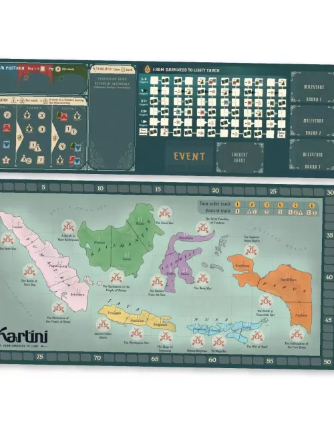Viewport: 334px width, 435px height.
Task: Select the red shirt icon in Chapter 1 column
Action: point(7,128)
